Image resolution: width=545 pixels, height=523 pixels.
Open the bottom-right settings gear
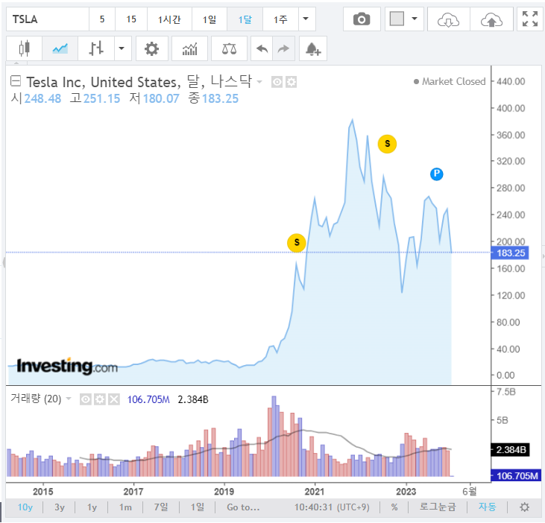[x=524, y=507]
